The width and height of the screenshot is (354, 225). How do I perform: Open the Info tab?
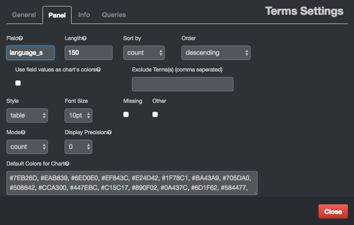(x=84, y=15)
